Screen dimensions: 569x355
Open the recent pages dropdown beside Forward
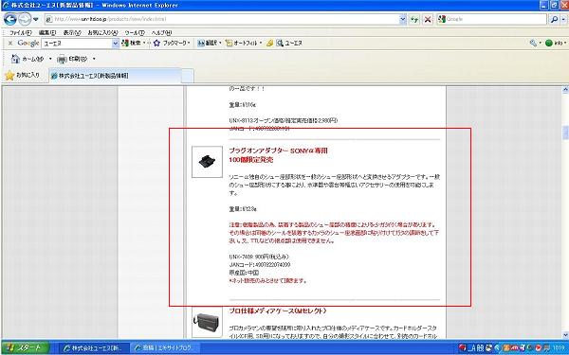tap(36, 19)
